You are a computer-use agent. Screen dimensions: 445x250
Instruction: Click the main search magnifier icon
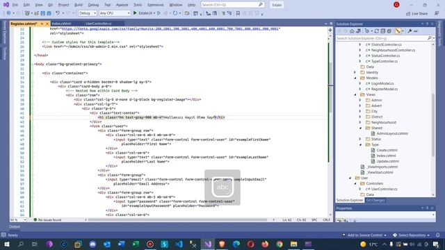point(261,5)
